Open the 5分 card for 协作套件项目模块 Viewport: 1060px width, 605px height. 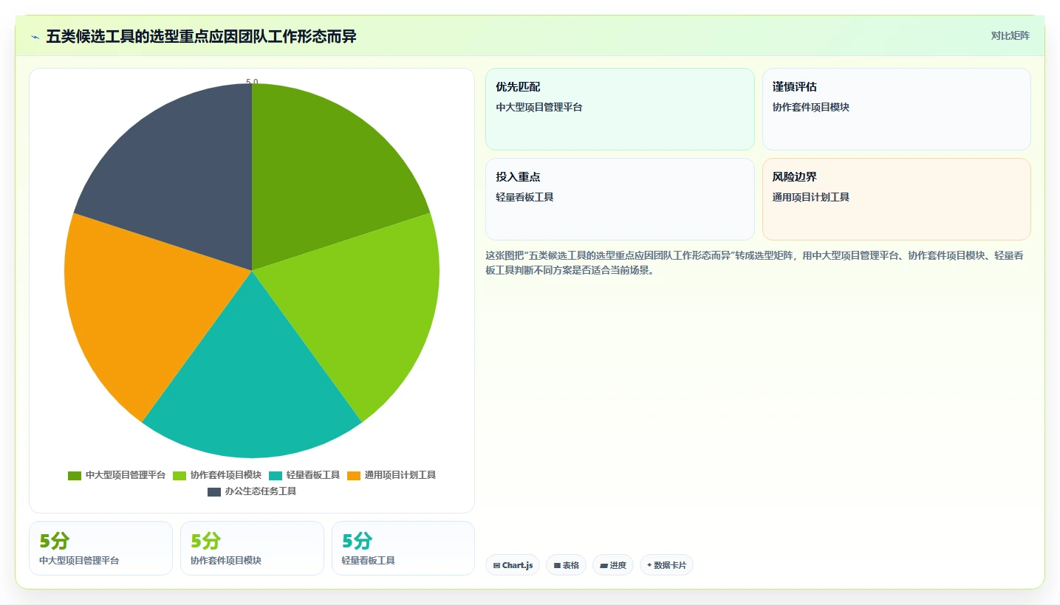252,548
